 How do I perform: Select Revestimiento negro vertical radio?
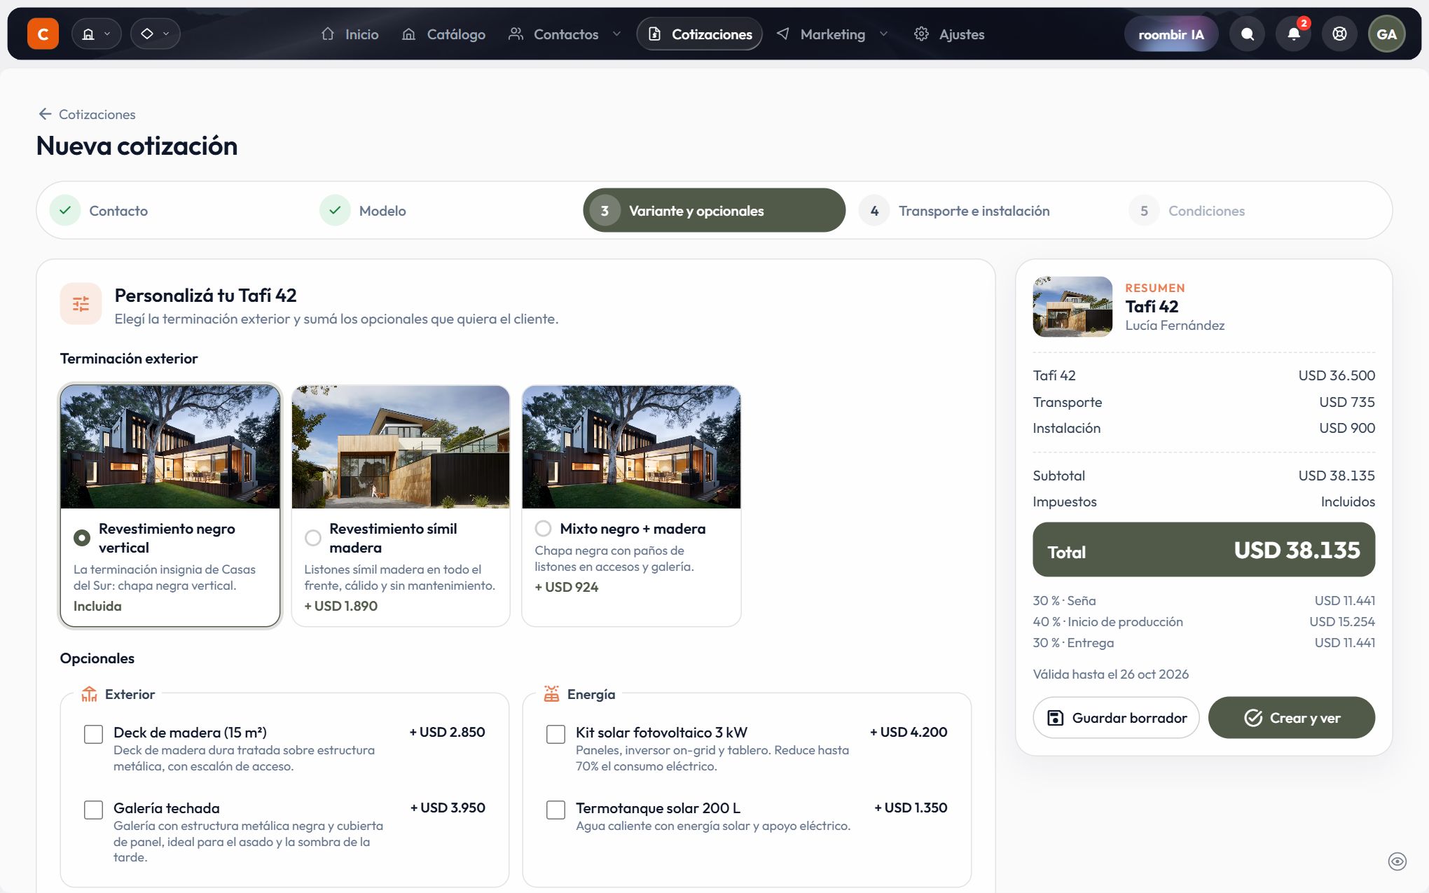tap(82, 538)
